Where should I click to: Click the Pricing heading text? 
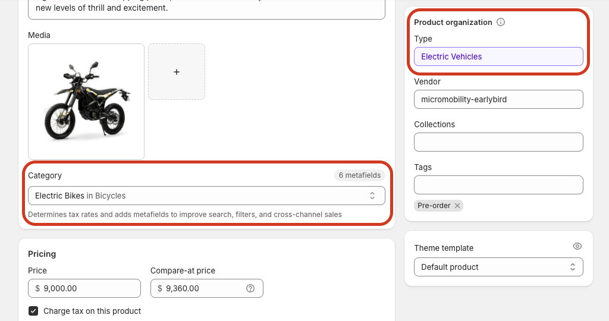(42, 254)
